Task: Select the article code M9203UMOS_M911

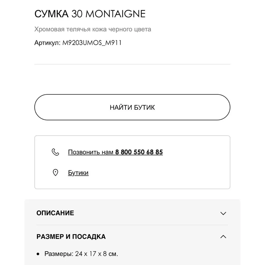Action: click(92, 43)
